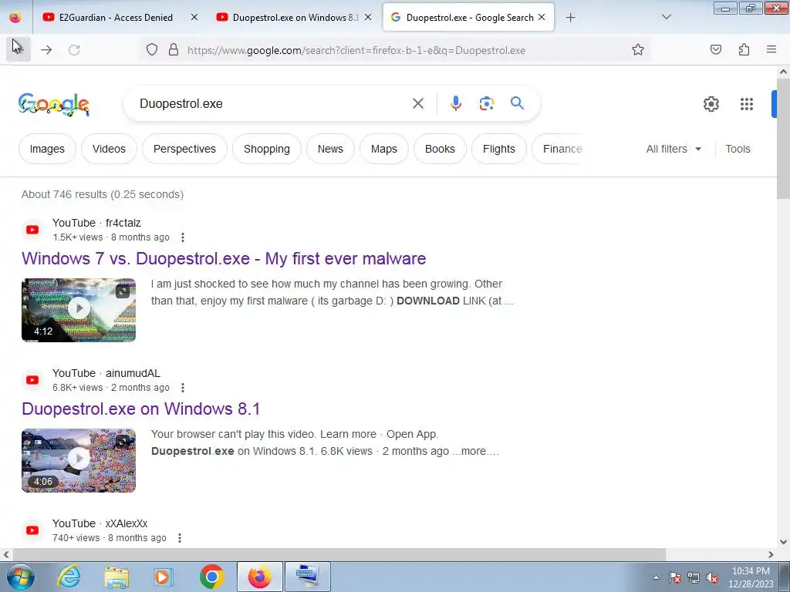Viewport: 790px width, 592px height.
Task: Open the Firefox hamburger application menu
Action: click(771, 49)
